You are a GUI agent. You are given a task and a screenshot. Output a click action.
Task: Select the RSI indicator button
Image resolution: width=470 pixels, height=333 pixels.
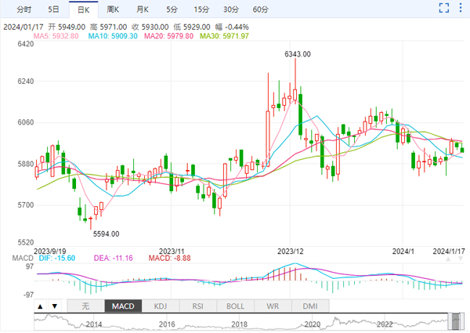(198, 306)
